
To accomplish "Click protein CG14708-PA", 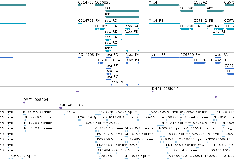I will coord(89,55).
